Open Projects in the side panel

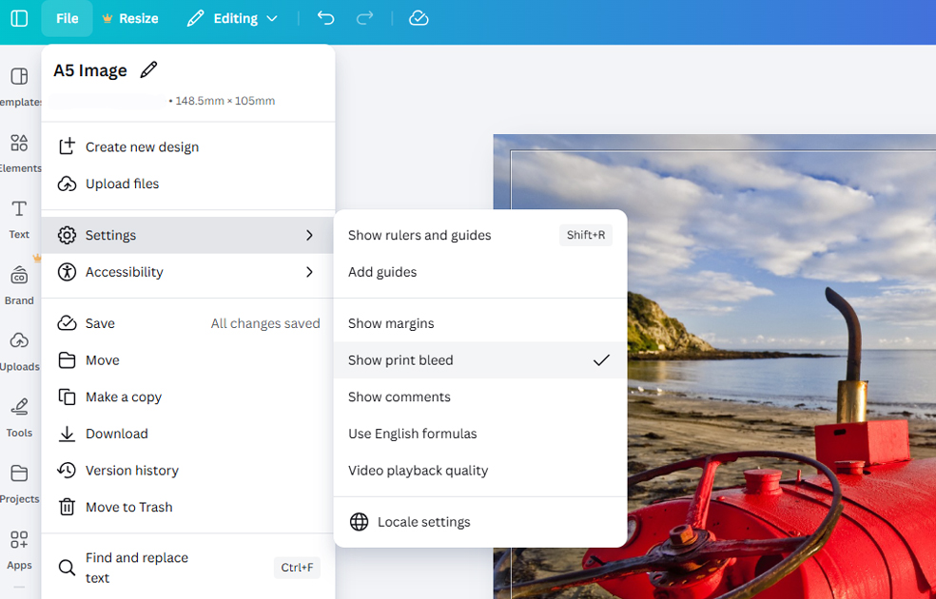(19, 483)
